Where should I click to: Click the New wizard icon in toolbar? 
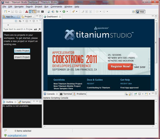tap(6, 12)
